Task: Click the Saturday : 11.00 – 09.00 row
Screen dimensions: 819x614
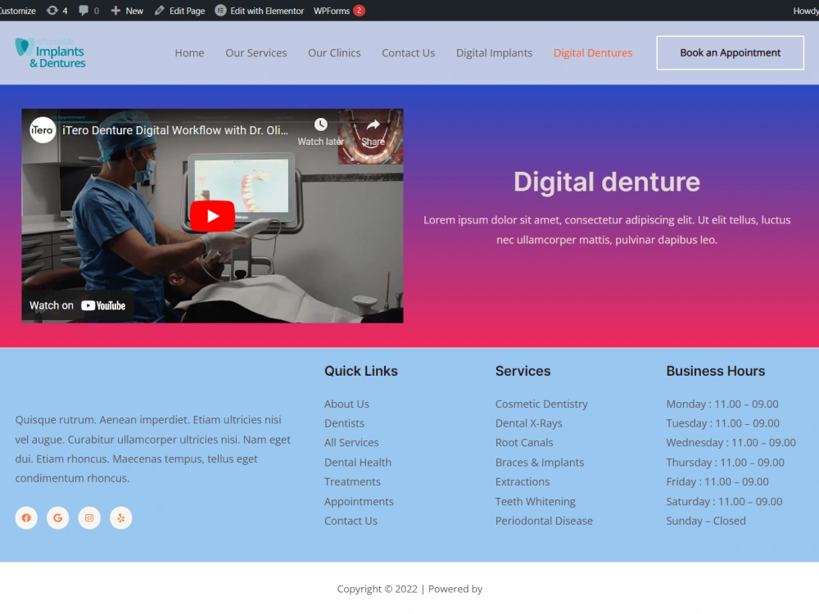Action: coord(725,502)
